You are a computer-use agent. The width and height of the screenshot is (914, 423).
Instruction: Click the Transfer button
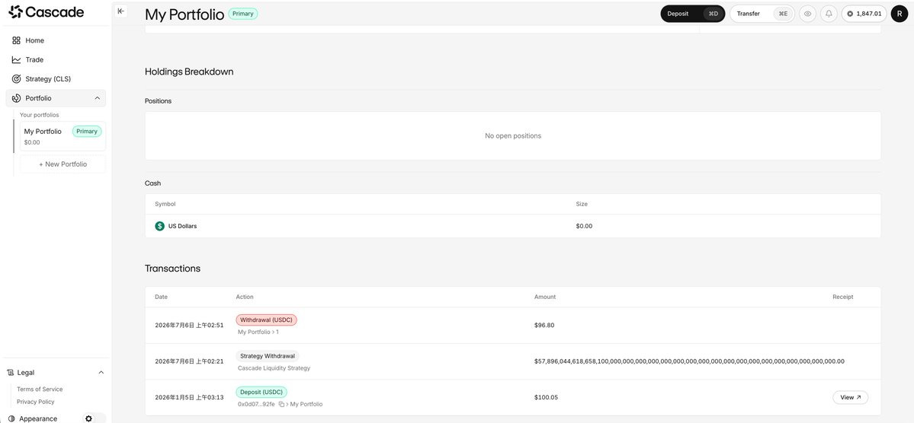click(762, 14)
